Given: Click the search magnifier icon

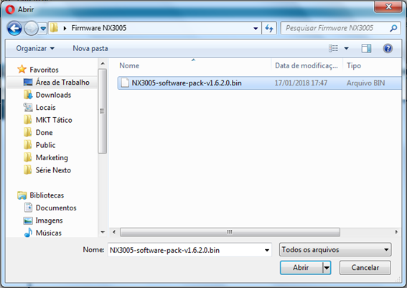Looking at the screenshot, I should pos(393,28).
